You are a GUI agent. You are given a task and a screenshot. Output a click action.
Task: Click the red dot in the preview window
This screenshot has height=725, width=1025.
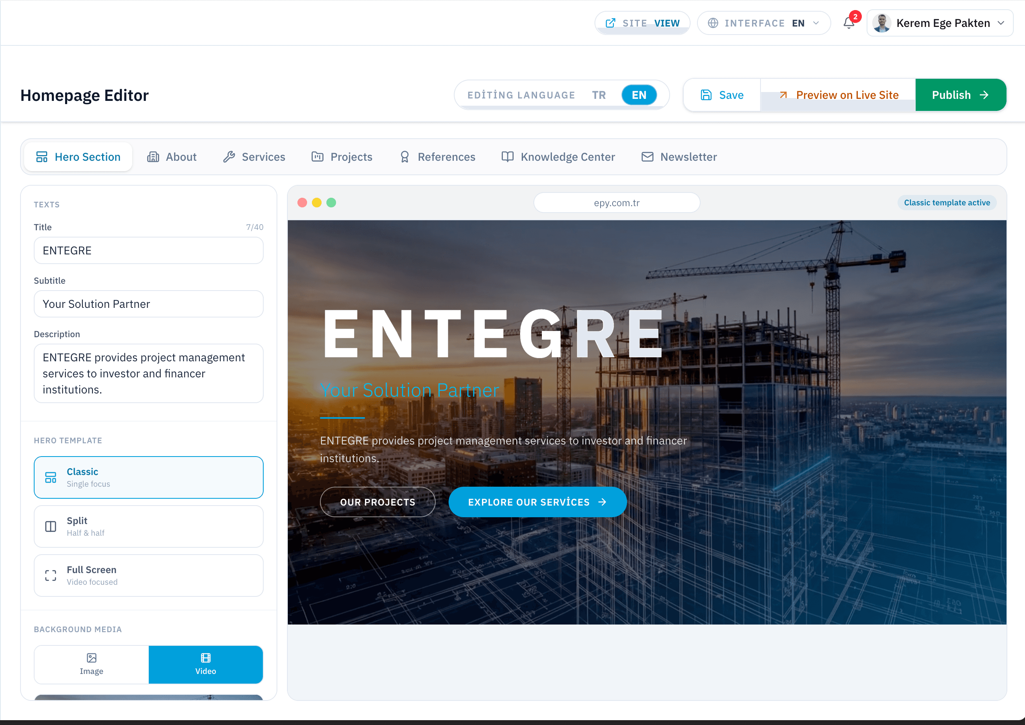pyautogui.click(x=302, y=203)
